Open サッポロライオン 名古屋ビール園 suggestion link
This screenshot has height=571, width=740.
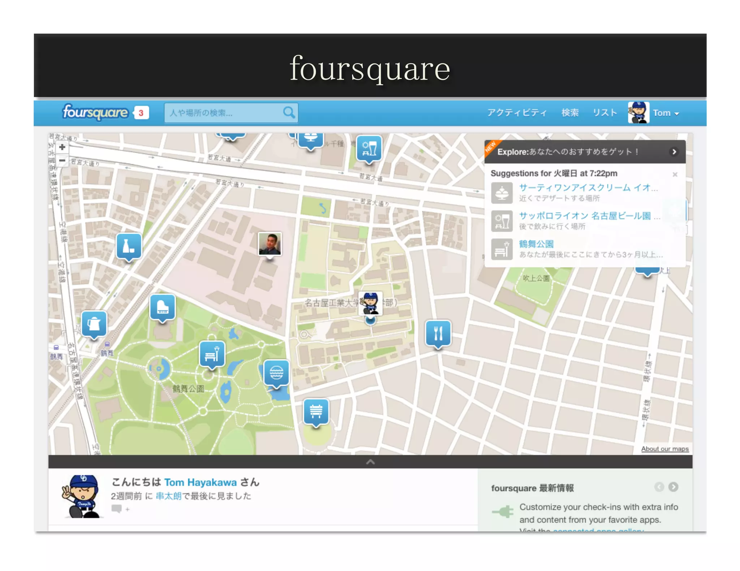point(589,216)
